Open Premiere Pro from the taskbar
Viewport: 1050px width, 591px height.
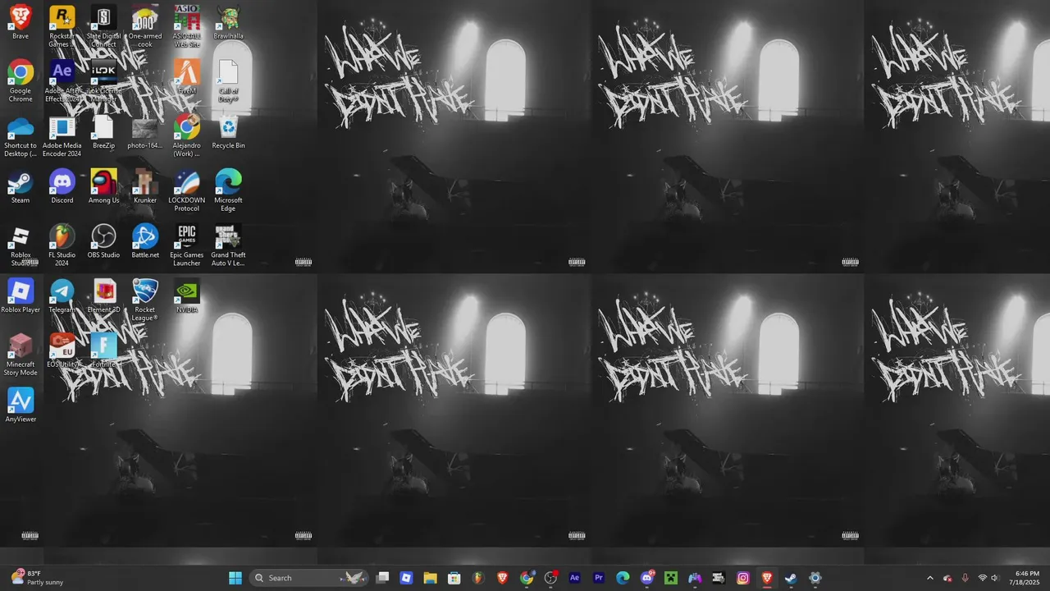pyautogui.click(x=598, y=578)
